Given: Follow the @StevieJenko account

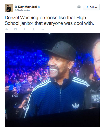Looking at the screenshot, I should 91,7.
